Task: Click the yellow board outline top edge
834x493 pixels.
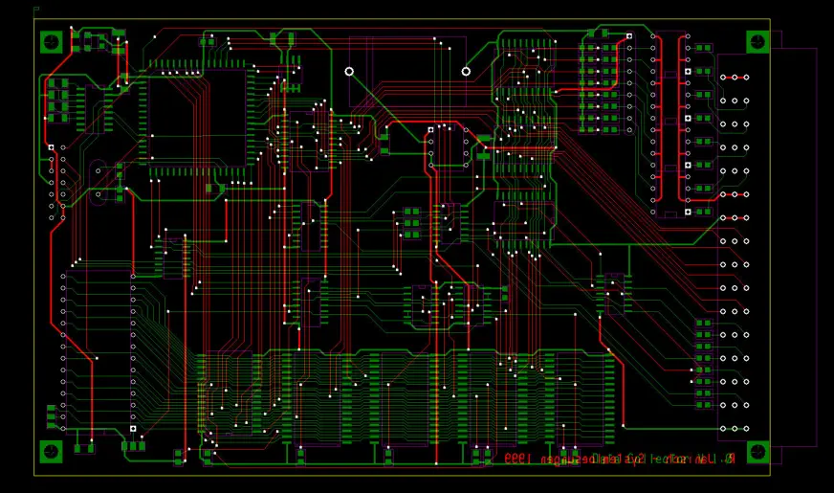Action: 402,19
